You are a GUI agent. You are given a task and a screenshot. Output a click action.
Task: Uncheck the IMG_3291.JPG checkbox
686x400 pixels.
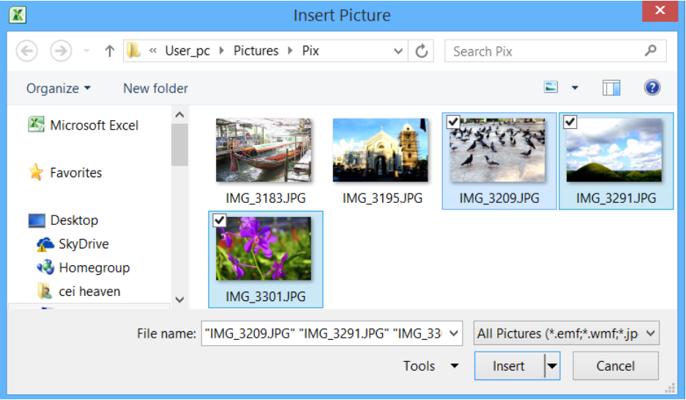click(570, 122)
